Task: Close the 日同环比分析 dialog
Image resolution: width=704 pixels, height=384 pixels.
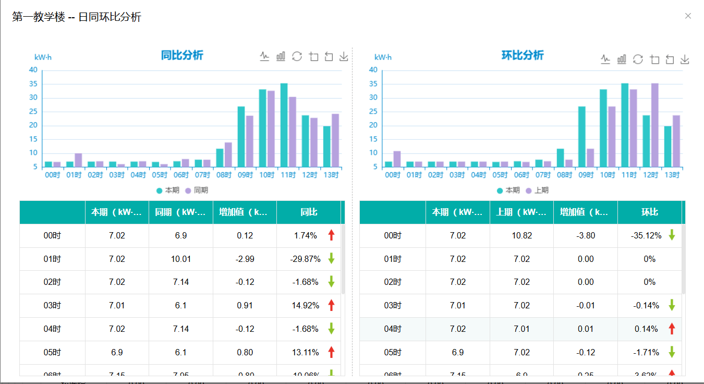Action: tap(688, 16)
